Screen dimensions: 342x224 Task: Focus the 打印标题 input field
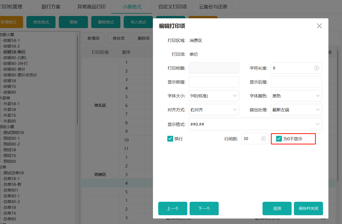(214, 68)
